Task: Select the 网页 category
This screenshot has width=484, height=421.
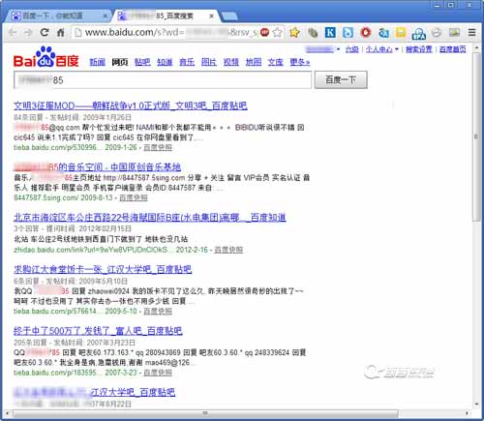Action: (x=120, y=62)
